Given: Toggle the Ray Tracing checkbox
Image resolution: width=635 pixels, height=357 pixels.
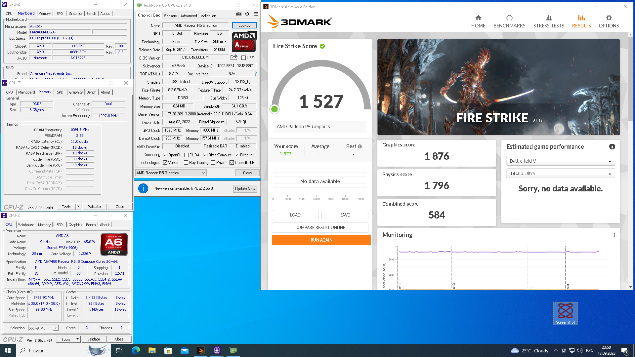Looking at the screenshot, I should (186, 162).
